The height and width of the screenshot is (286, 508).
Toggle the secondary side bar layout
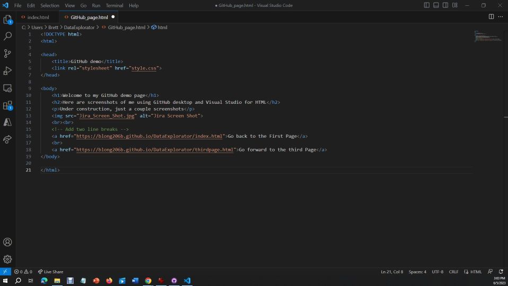(x=445, y=5)
